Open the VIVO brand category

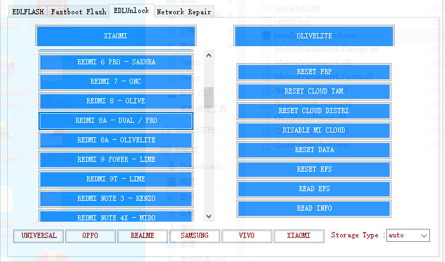[247, 236]
